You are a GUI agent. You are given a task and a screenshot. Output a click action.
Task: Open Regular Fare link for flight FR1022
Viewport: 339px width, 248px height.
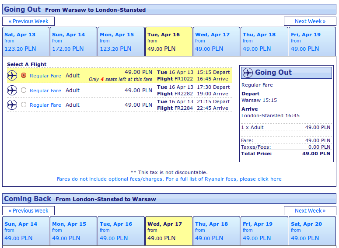[45, 76]
